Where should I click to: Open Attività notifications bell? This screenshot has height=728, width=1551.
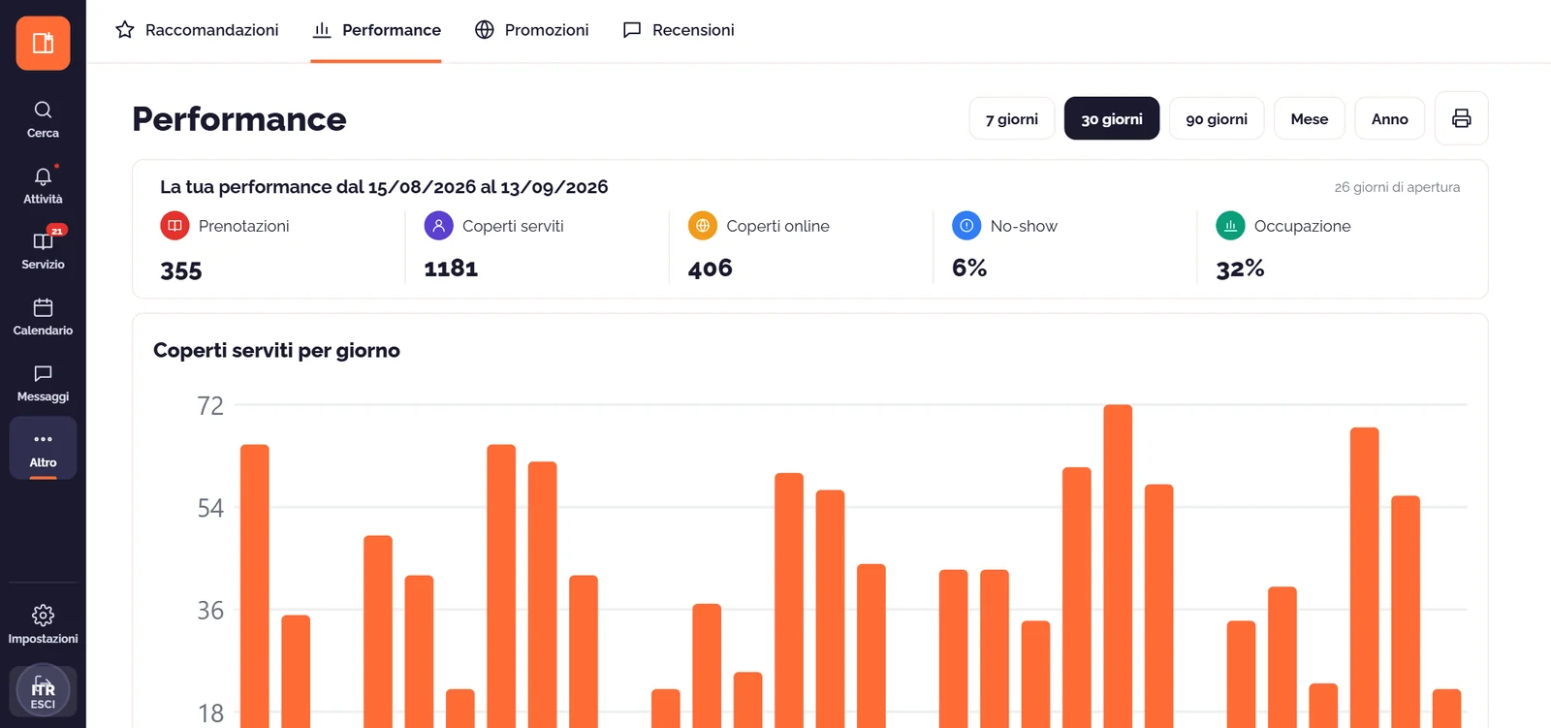(x=43, y=185)
